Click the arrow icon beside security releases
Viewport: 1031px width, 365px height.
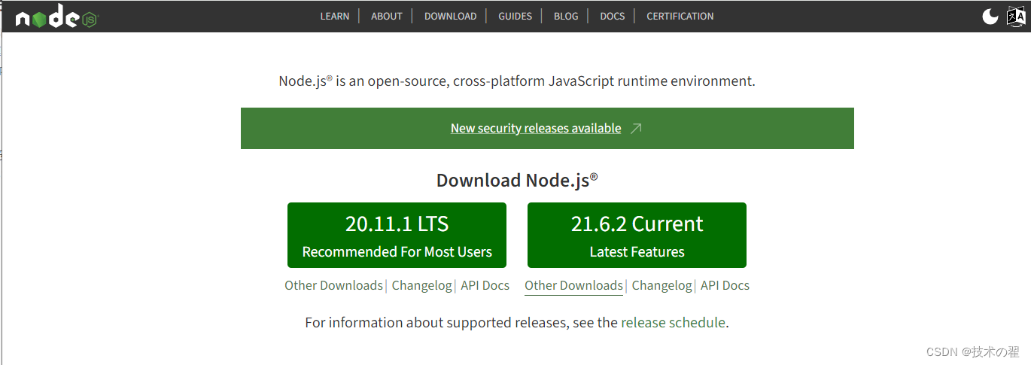(x=636, y=128)
